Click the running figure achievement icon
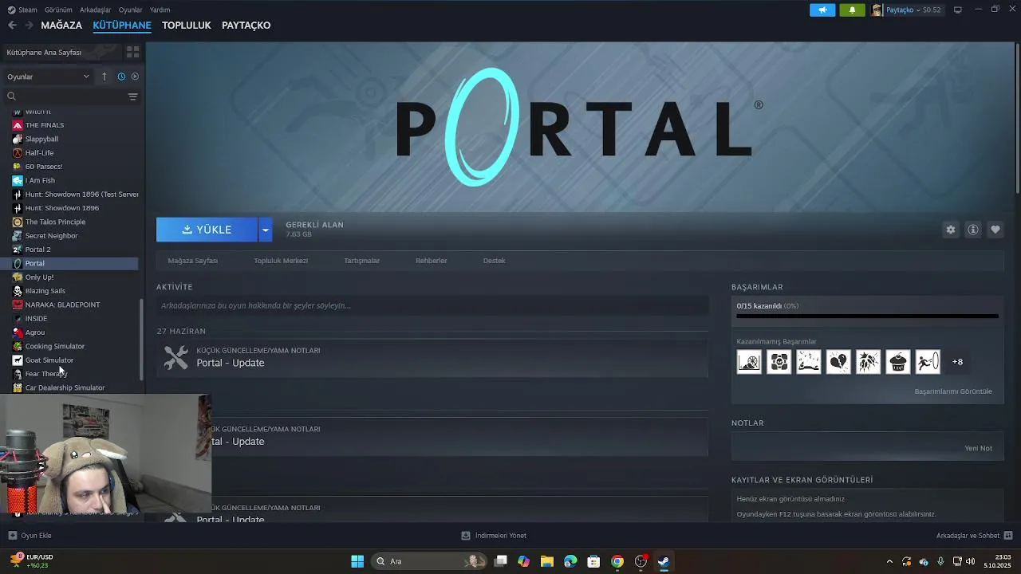Image resolution: width=1021 pixels, height=574 pixels. pyautogui.click(x=928, y=362)
